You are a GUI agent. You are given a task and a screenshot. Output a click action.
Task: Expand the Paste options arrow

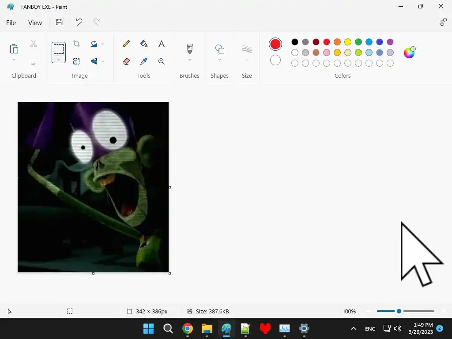tap(14, 60)
